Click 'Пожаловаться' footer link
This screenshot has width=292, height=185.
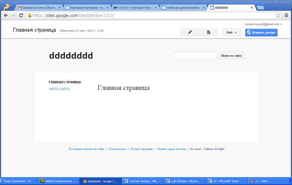click(118, 149)
